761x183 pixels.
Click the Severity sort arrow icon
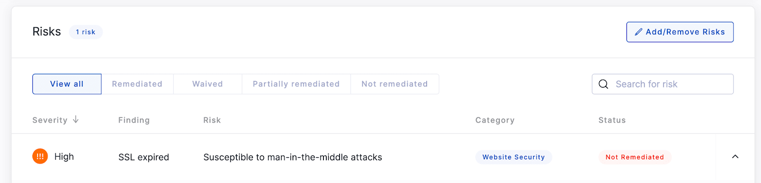[x=76, y=120]
